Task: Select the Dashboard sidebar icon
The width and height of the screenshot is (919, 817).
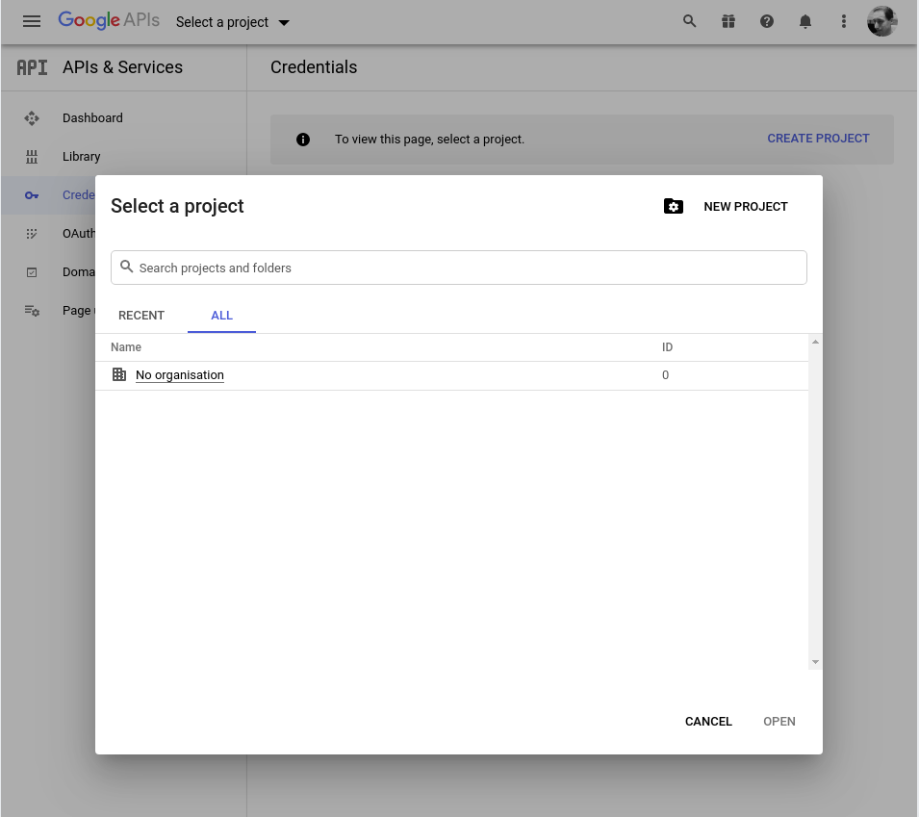Action: [32, 117]
